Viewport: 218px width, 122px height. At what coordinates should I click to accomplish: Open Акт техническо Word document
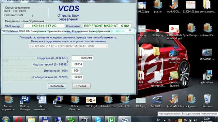click(x=42, y=103)
